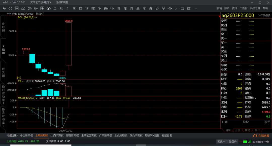Select the 10-minute period

(80, 9)
